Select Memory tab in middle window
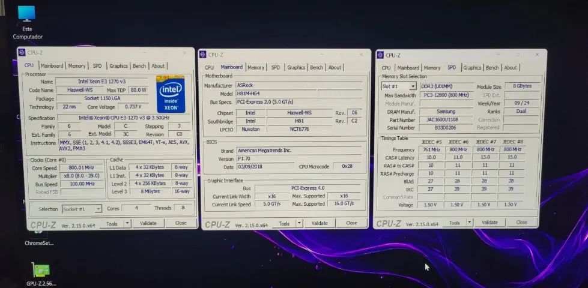This screenshot has height=288, width=588. (x=256, y=67)
